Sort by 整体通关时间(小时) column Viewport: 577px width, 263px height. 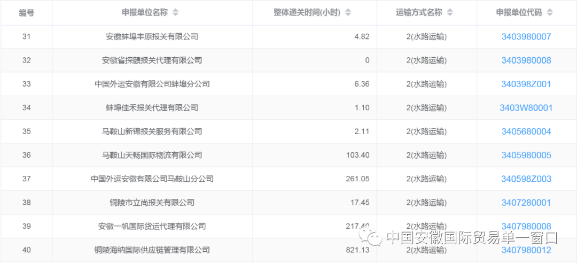(348, 12)
